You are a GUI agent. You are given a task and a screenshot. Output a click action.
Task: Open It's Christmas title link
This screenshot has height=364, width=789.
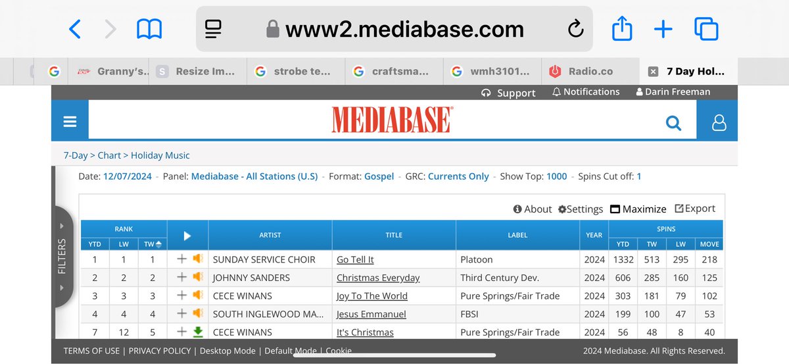[365, 332]
